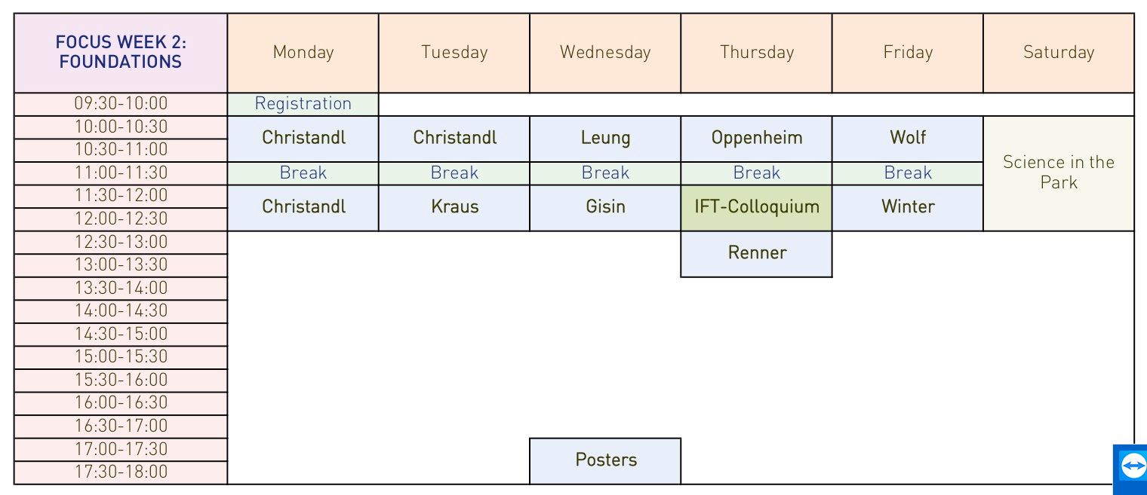Select the Friday column header
Screen dimensions: 1147x495
click(908, 53)
